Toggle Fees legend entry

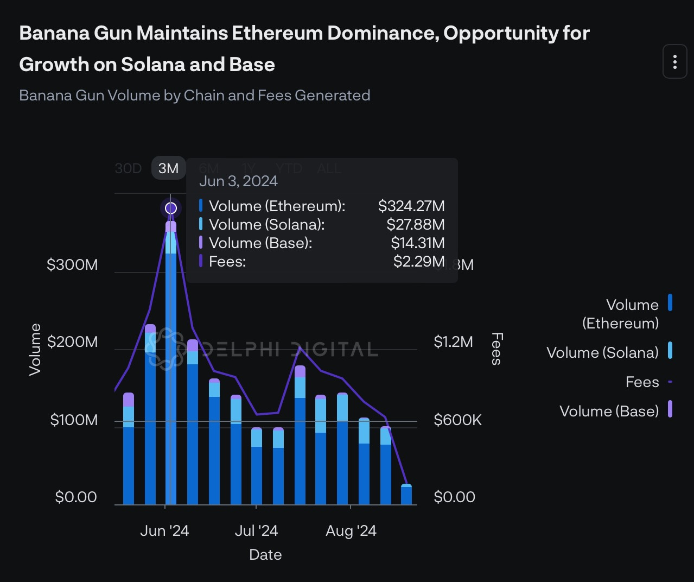649,382
